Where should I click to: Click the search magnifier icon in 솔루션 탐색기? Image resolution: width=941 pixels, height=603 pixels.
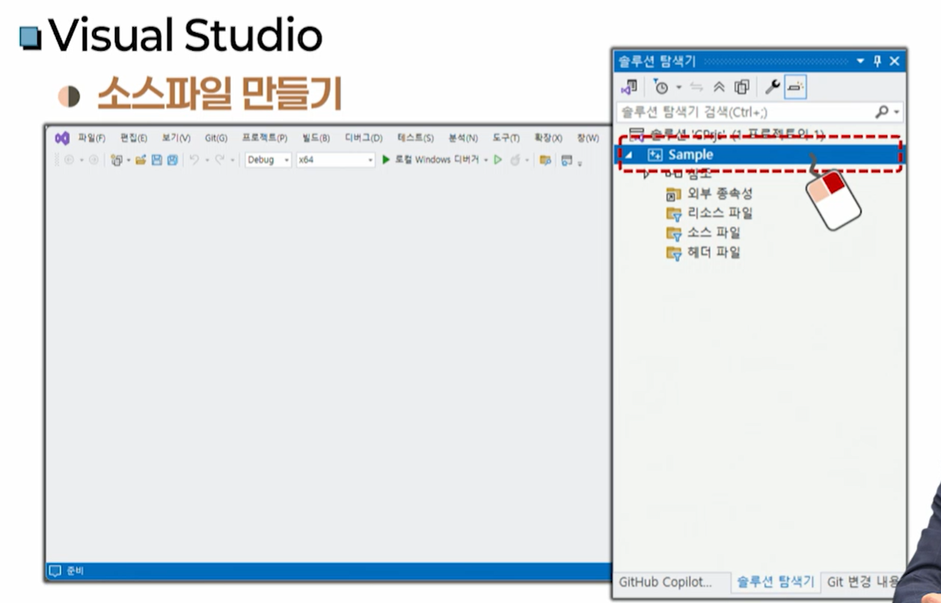883,112
